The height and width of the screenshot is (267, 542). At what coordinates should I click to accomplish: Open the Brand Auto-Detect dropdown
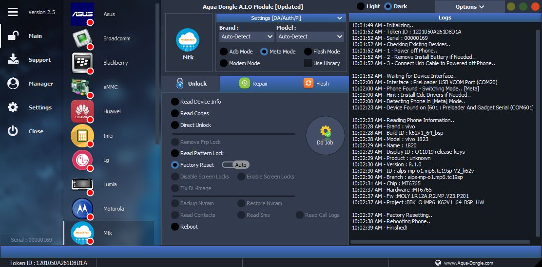pyautogui.click(x=247, y=36)
